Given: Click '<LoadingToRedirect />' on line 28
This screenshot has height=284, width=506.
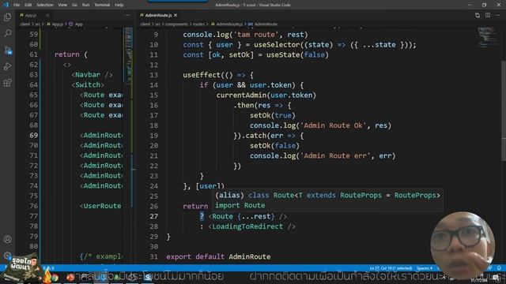Looking at the screenshot, I should pyautogui.click(x=251, y=226).
